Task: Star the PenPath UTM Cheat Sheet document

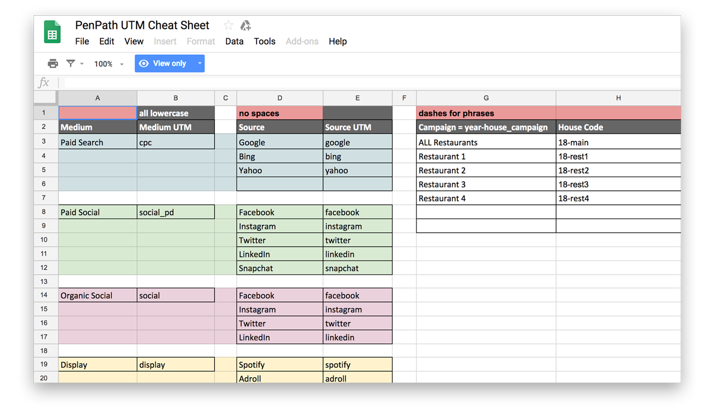Action: click(228, 25)
